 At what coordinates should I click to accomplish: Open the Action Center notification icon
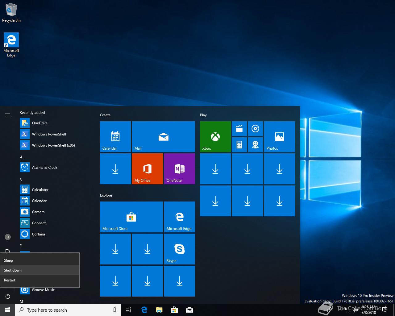point(385,310)
